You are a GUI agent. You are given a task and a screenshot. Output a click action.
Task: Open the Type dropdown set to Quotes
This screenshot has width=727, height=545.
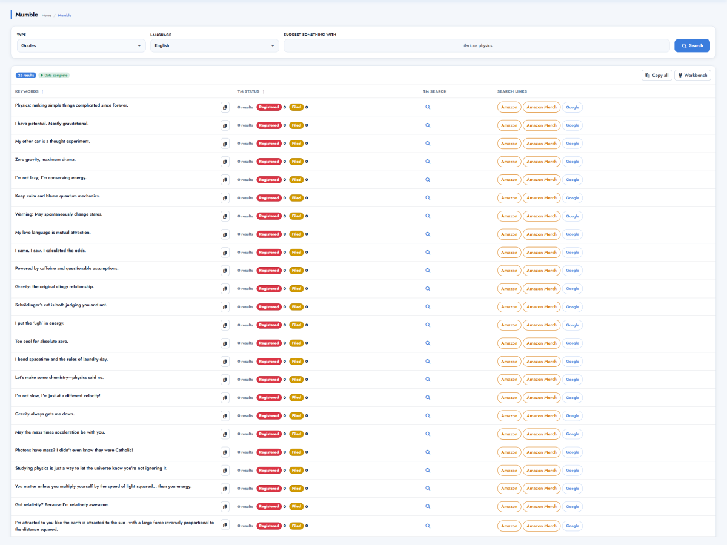[x=81, y=45]
